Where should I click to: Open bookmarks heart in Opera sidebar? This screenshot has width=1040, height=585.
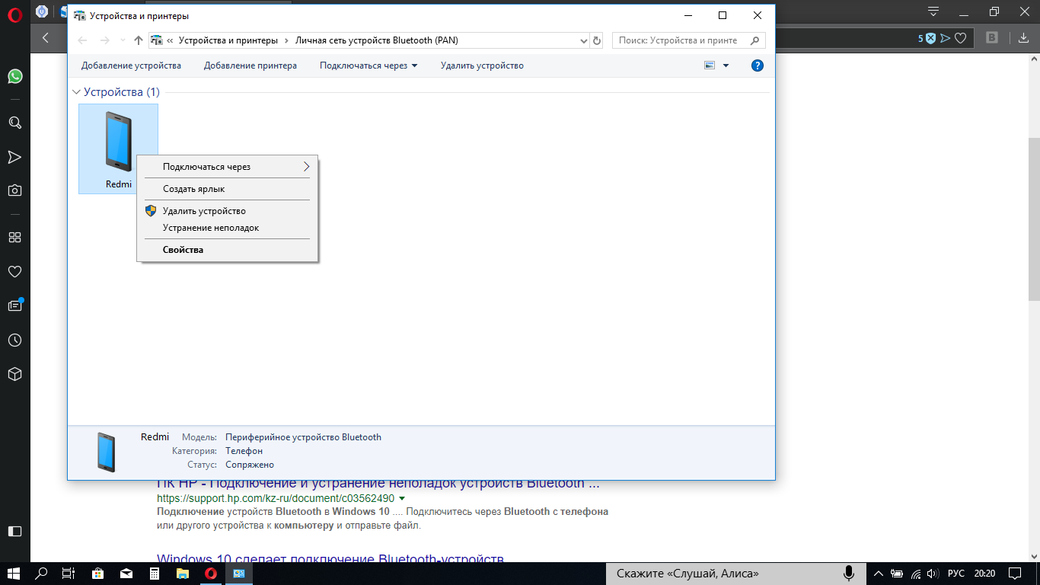coord(14,271)
